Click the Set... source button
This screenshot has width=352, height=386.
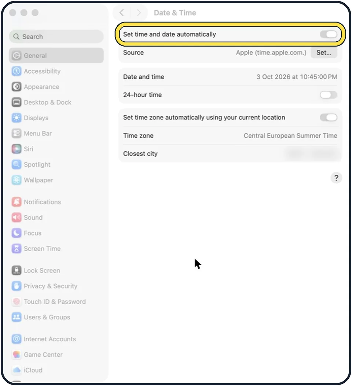click(x=324, y=52)
